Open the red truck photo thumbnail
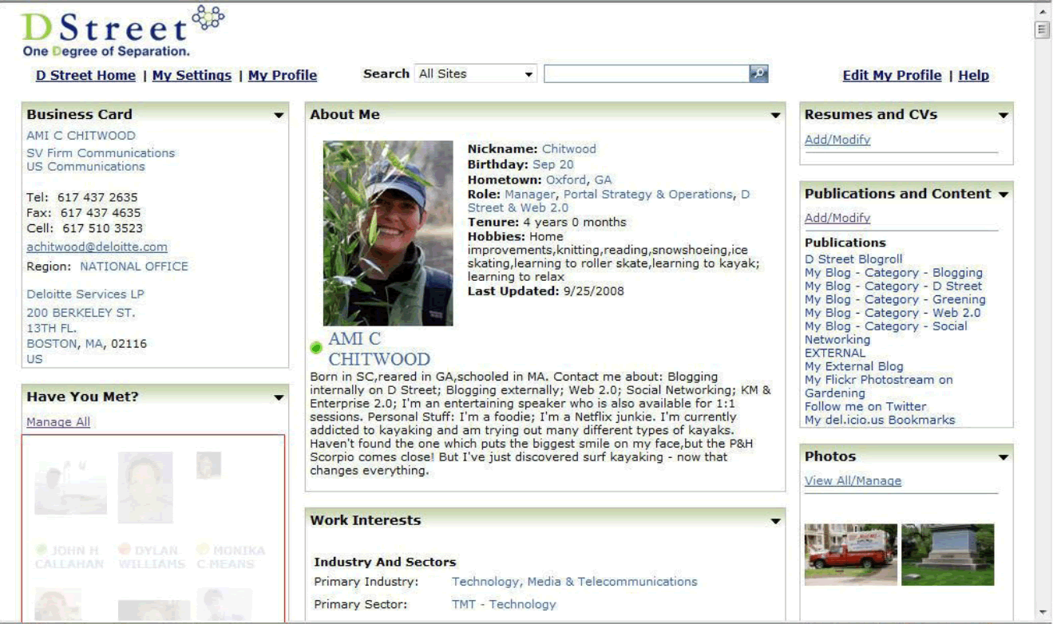Image resolution: width=1053 pixels, height=624 pixels. [x=851, y=555]
